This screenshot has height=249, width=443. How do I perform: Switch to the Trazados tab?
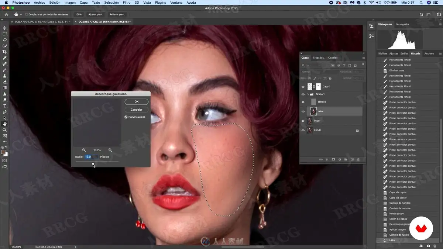coord(318,58)
